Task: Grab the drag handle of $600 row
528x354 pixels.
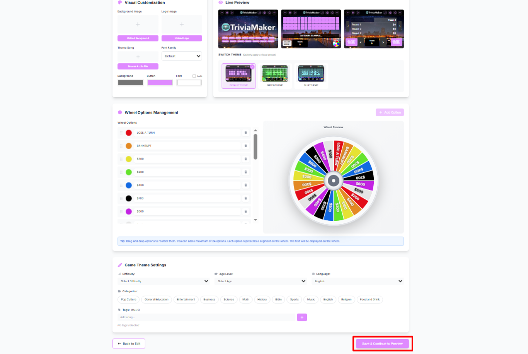Action: [121, 211]
